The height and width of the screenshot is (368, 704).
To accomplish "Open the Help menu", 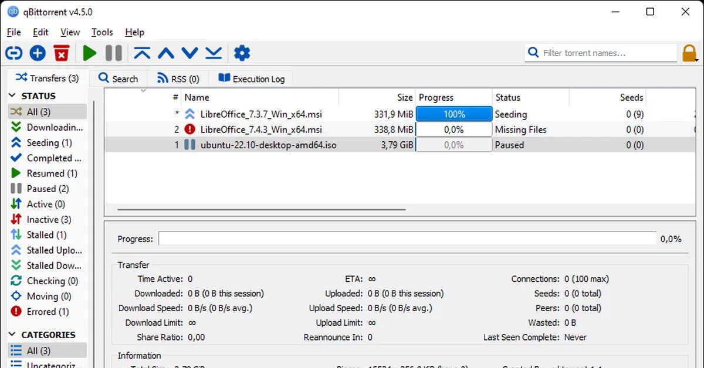I will coord(134,32).
